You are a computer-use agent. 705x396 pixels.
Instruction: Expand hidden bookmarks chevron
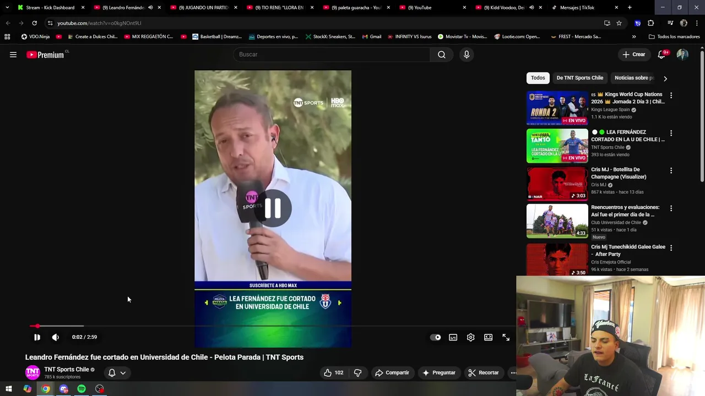click(x=634, y=37)
